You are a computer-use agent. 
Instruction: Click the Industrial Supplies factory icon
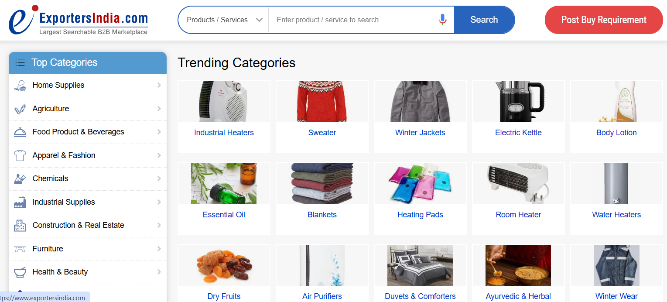(x=20, y=202)
